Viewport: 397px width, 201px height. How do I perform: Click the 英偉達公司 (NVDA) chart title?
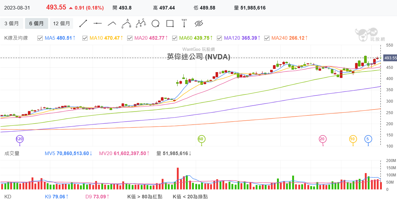198,57
